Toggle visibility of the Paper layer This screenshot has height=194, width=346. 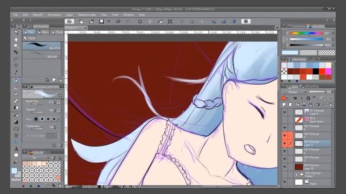(x=285, y=182)
